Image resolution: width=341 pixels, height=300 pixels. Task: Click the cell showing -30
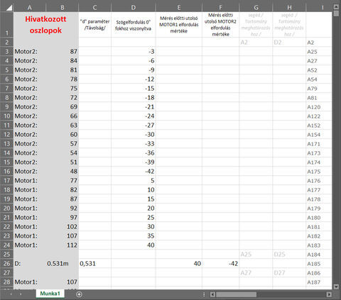click(x=134, y=135)
